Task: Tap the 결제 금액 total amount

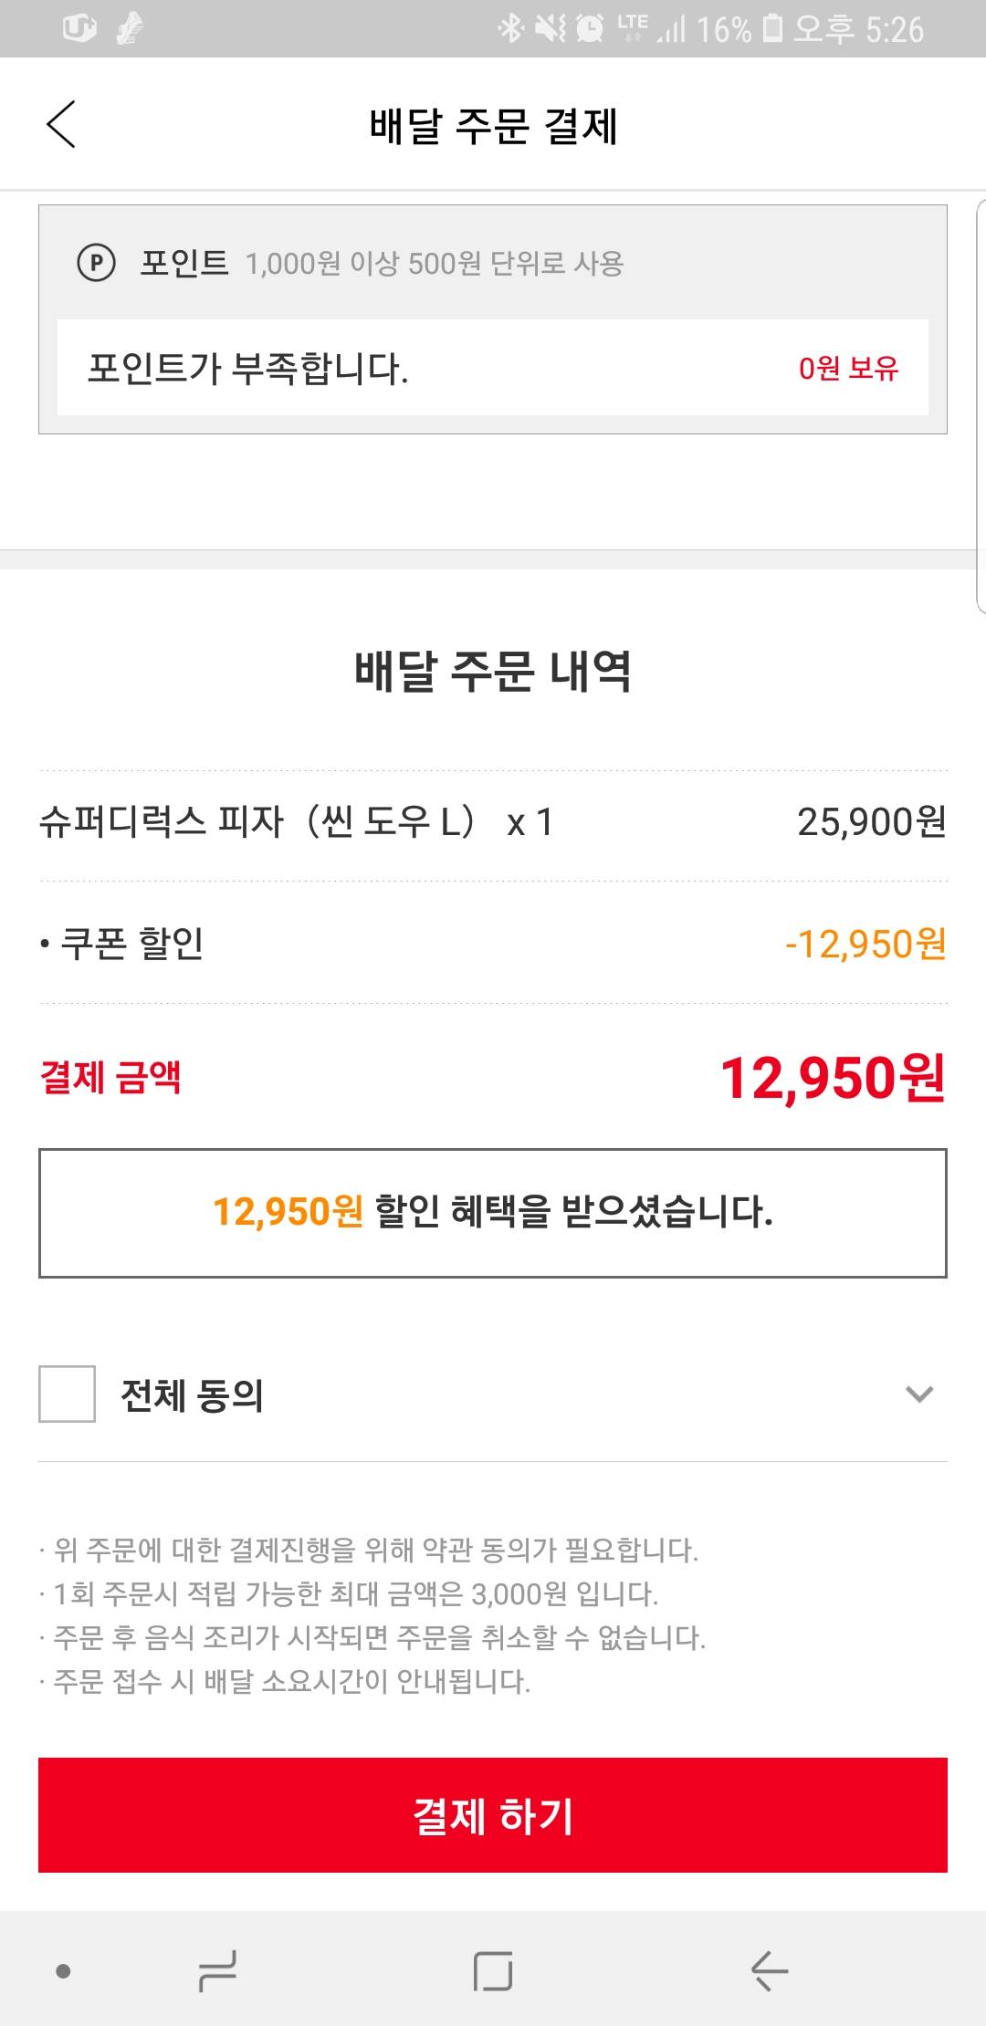Action: pyautogui.click(x=832, y=1078)
